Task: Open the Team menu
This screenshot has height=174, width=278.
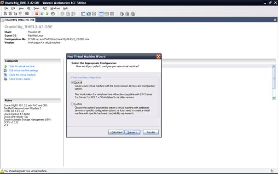Action: click(x=36, y=8)
